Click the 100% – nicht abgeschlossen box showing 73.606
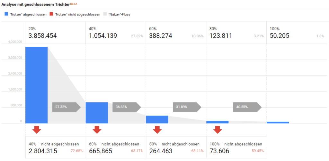The image size is (329, 161). coord(236,148)
